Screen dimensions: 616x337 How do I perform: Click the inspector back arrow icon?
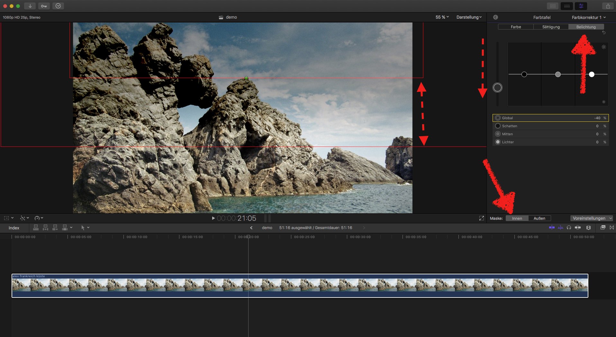coord(495,17)
